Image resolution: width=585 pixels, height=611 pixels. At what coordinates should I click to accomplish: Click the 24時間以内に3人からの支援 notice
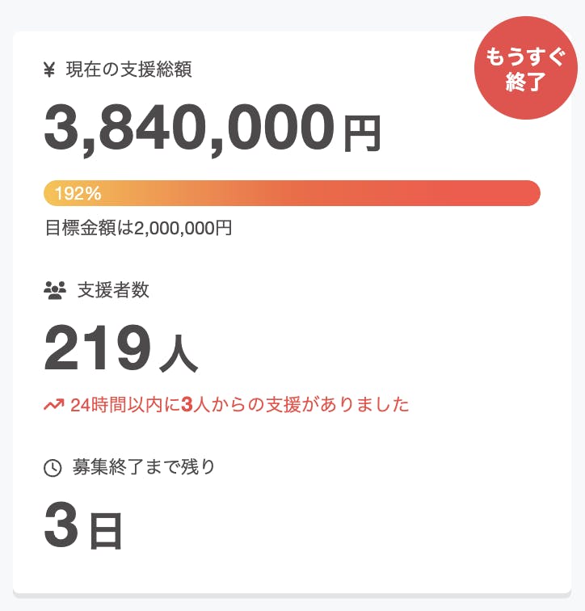coord(239,405)
